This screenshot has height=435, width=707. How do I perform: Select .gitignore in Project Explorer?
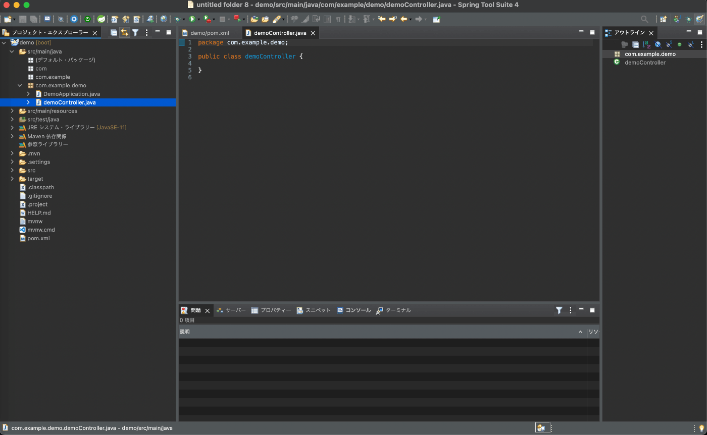click(40, 196)
